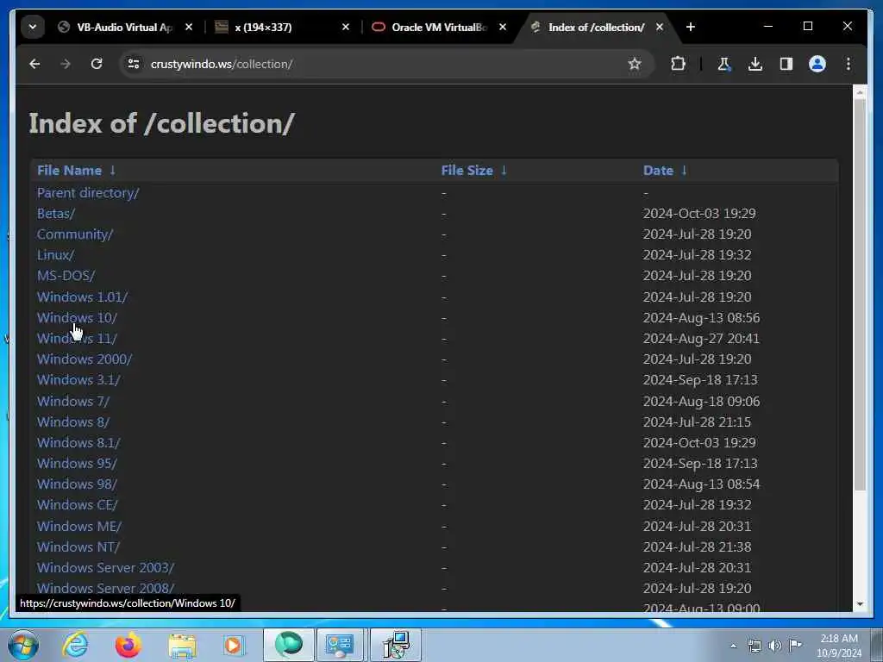Open the Extensions puzzle icon
Screen dimensions: 883x662
[x=678, y=64]
